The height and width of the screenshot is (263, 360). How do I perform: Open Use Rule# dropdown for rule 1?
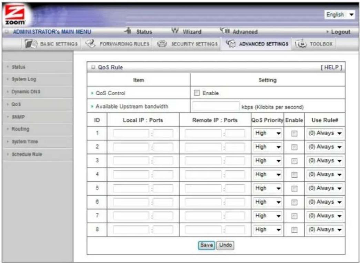325,133
